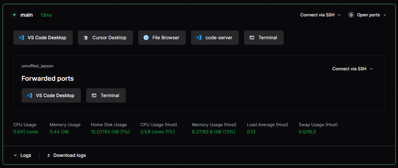Click the Cursor Desktop cube icon

pos(86,38)
